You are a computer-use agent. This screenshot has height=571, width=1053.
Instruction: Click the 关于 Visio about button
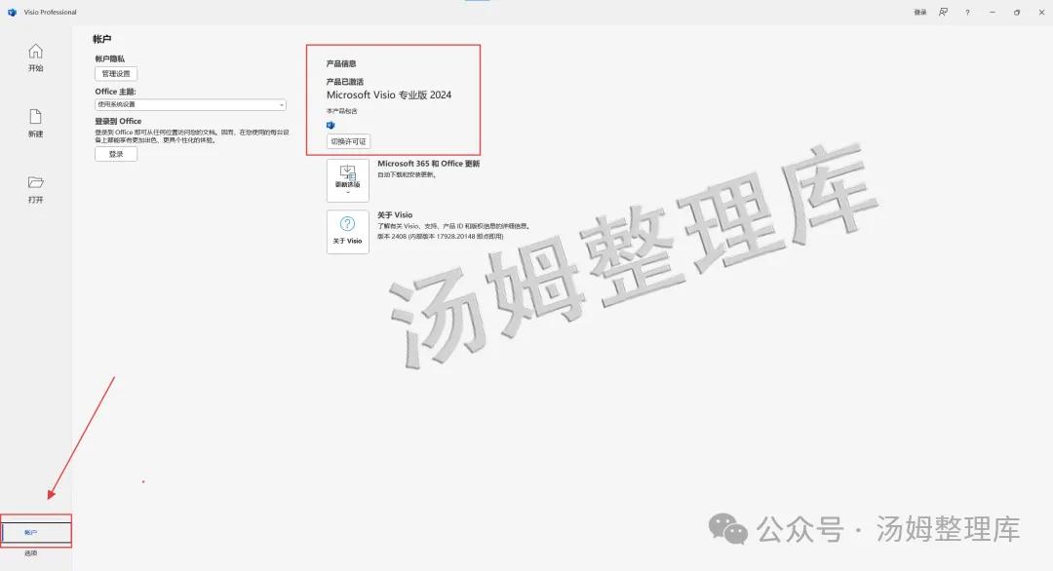(348, 232)
